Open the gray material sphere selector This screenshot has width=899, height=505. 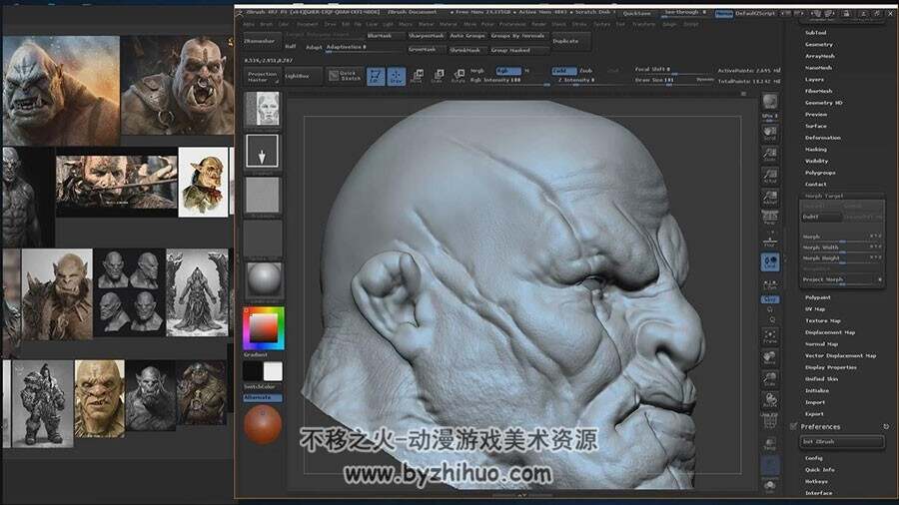coord(263,280)
